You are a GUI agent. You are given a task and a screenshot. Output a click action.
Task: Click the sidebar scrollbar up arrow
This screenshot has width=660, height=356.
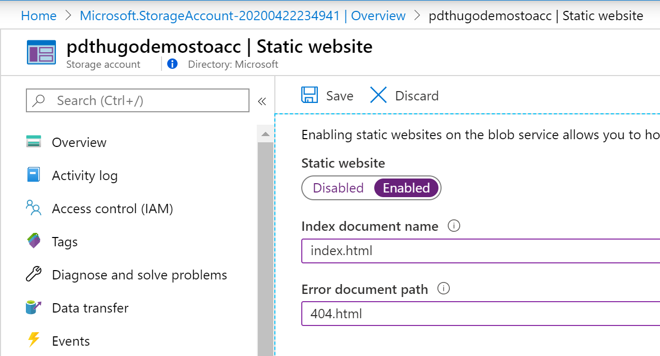click(266, 135)
